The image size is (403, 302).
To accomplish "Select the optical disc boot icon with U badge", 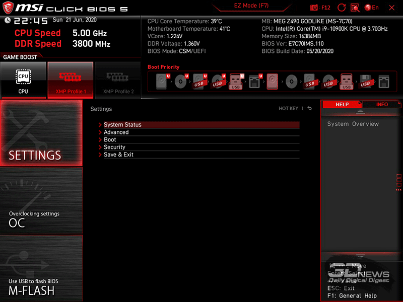I will [x=181, y=82].
